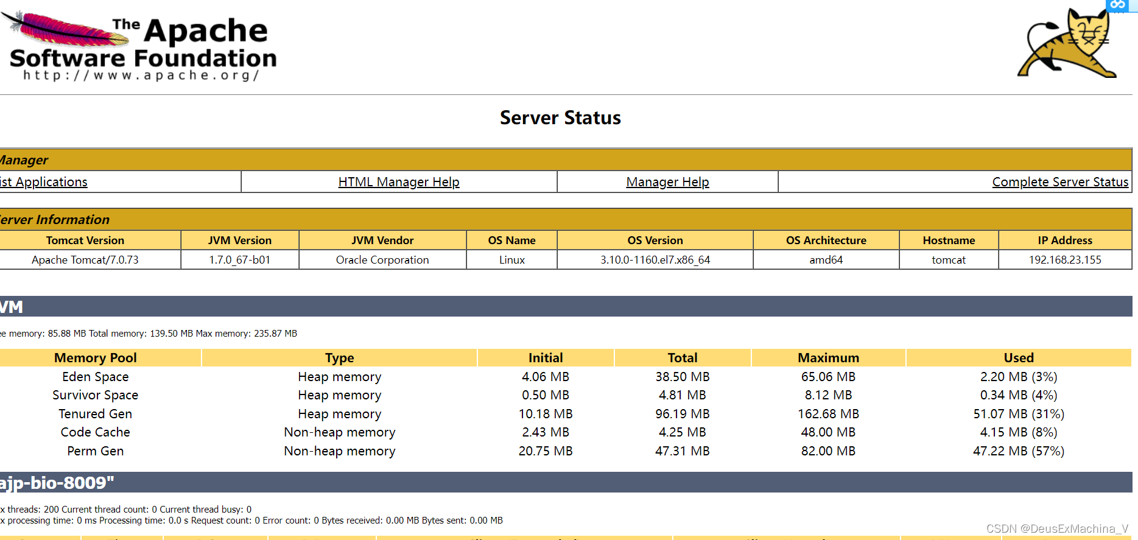Open the Manager Help link
The width and height of the screenshot is (1138, 540).
click(667, 182)
